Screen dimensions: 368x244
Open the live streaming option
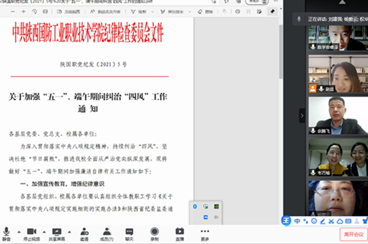point(179,233)
